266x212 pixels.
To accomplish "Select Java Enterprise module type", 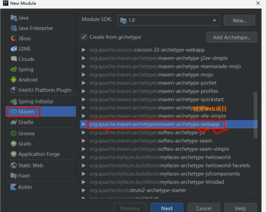I will point(36,28).
